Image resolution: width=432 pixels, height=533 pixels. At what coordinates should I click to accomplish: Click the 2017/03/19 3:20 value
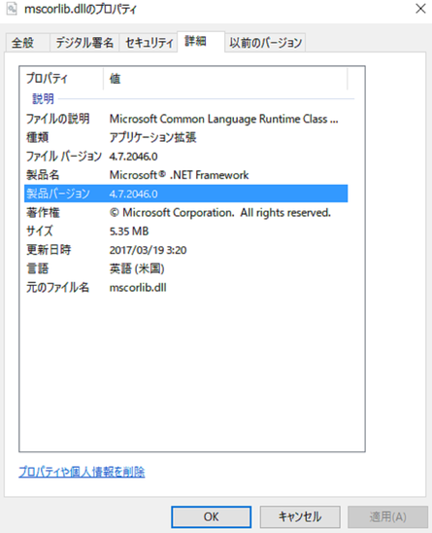[x=148, y=250]
